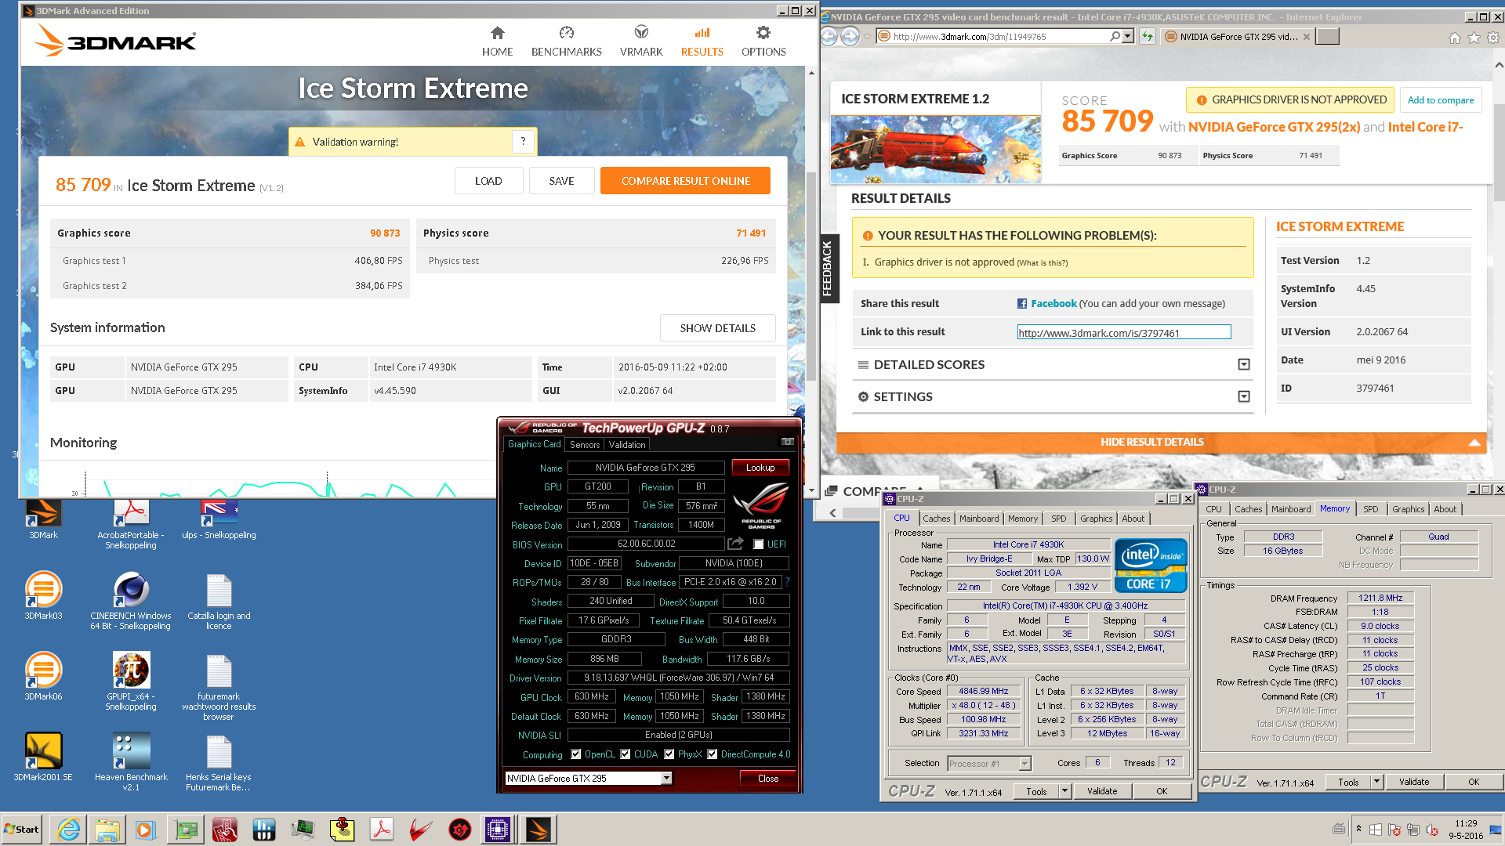The width and height of the screenshot is (1505, 846).
Task: Open Internet Explorer tools gear
Action: pyautogui.click(x=1492, y=38)
